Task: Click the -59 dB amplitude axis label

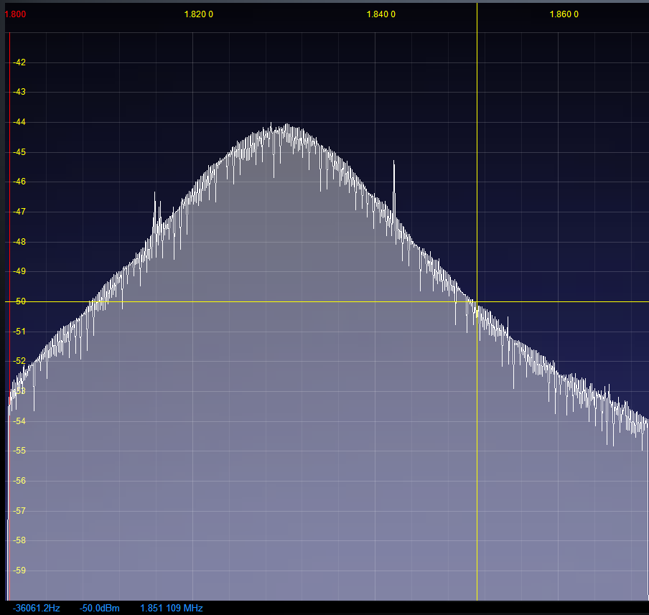Action: click(x=19, y=571)
